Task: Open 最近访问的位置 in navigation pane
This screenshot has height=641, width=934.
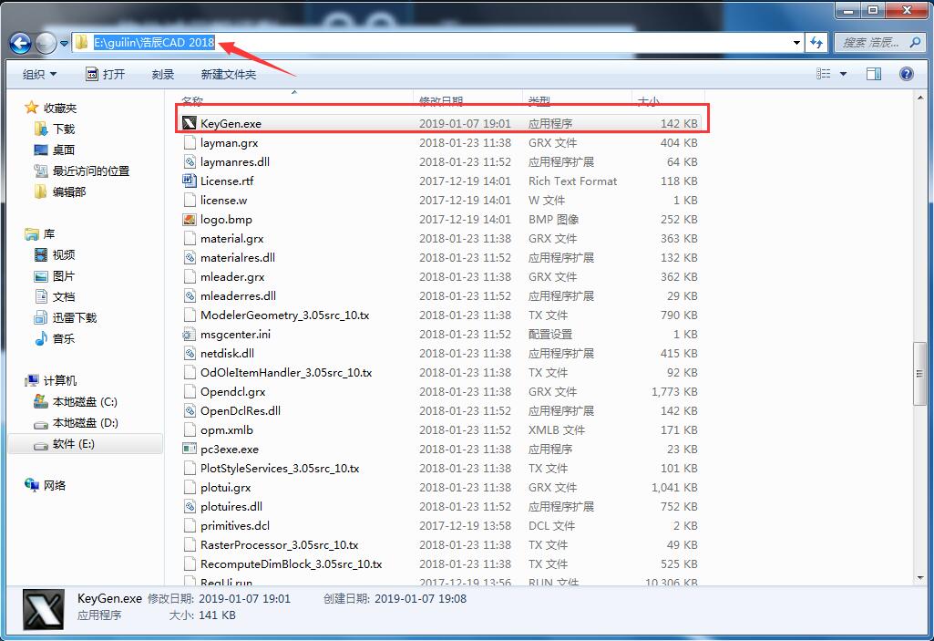Action: (x=82, y=171)
